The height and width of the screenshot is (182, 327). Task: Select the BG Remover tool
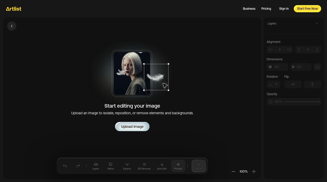click(x=144, y=166)
